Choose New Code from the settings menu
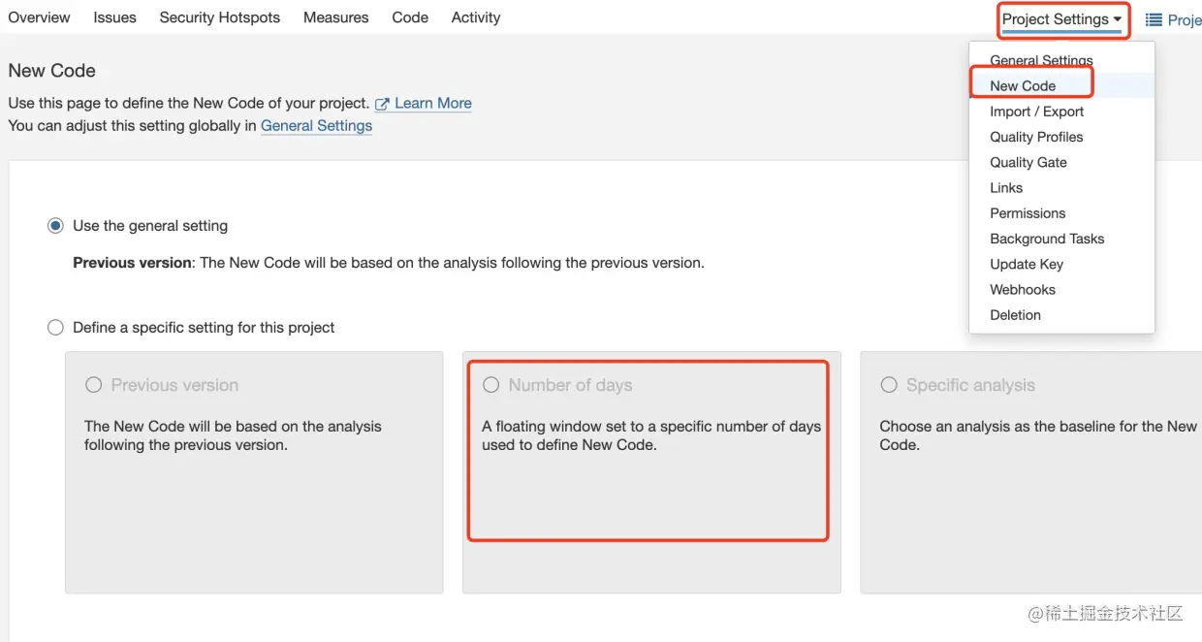 1023,86
